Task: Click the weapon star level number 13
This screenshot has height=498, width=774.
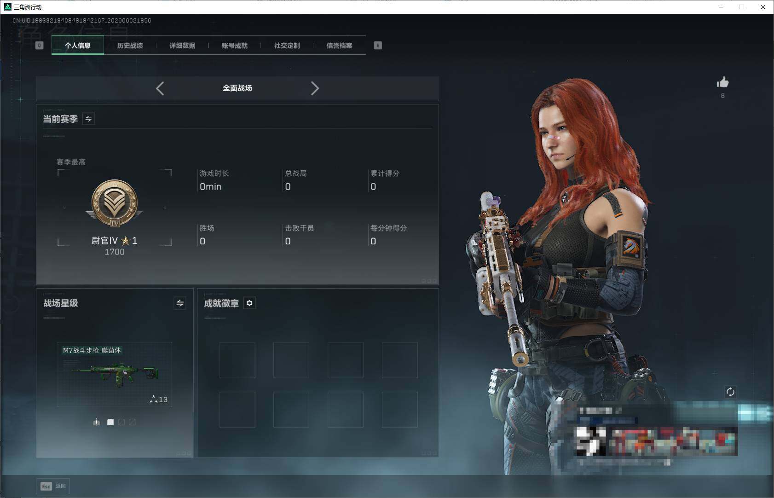Action: pyautogui.click(x=163, y=400)
